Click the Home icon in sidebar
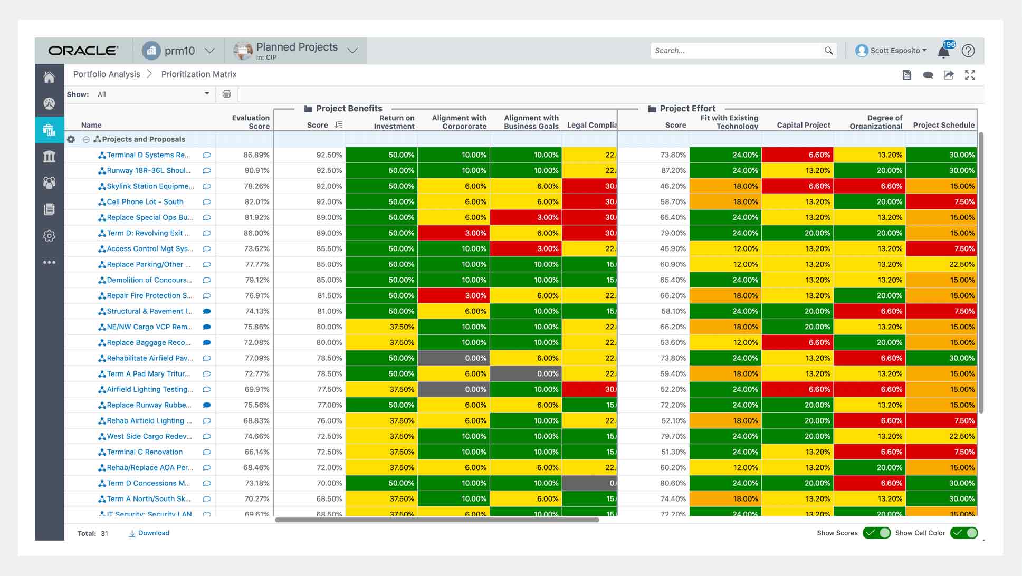Screen dimensions: 1022x576 (x=49, y=78)
